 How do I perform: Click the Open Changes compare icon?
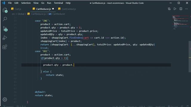pyautogui.click(x=169, y=9)
